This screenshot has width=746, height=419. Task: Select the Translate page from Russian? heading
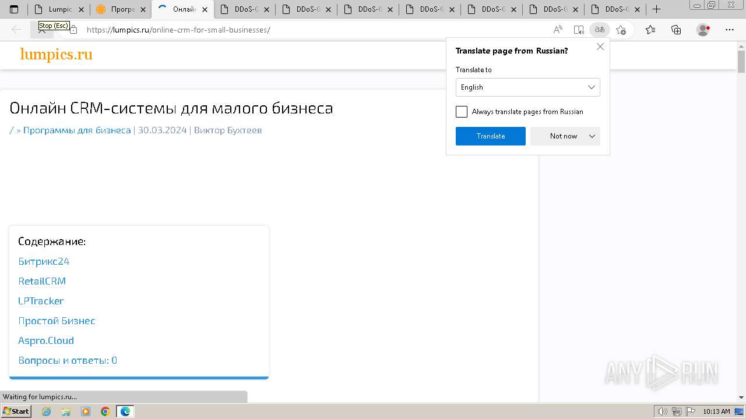[512, 51]
